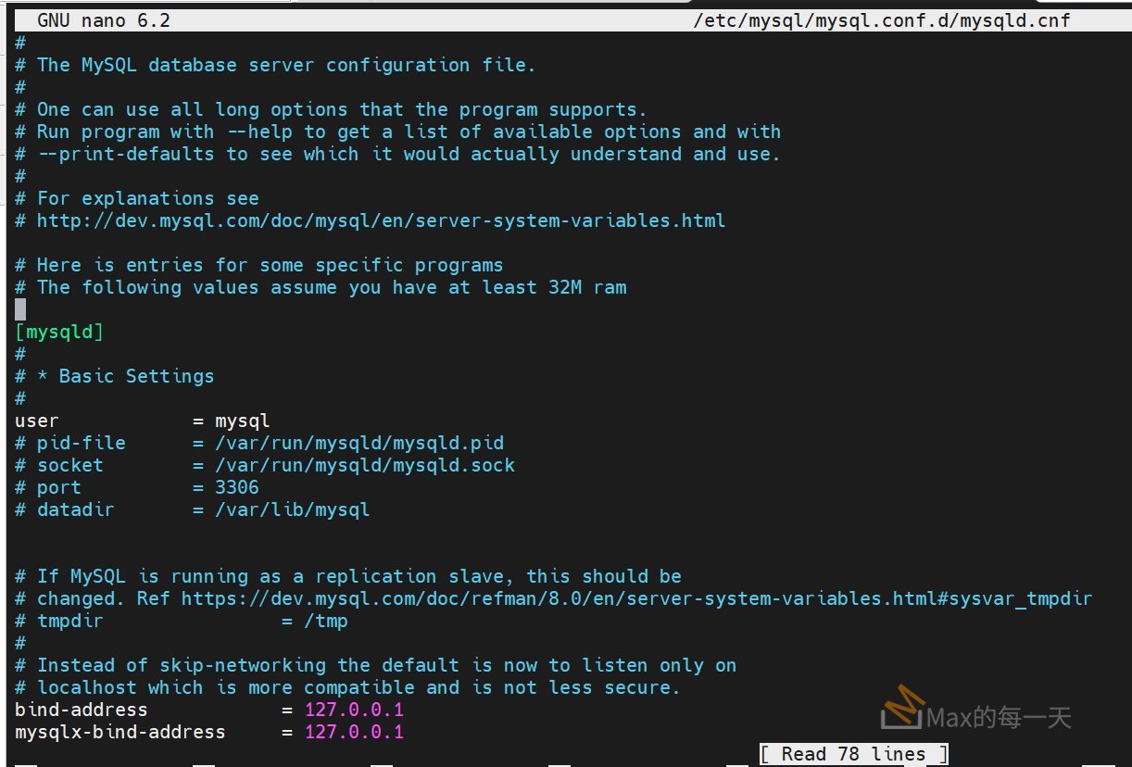Open the dev.mysql.com server-system-variables.html URL
The height and width of the screenshot is (767, 1132).
pyautogui.click(x=381, y=220)
